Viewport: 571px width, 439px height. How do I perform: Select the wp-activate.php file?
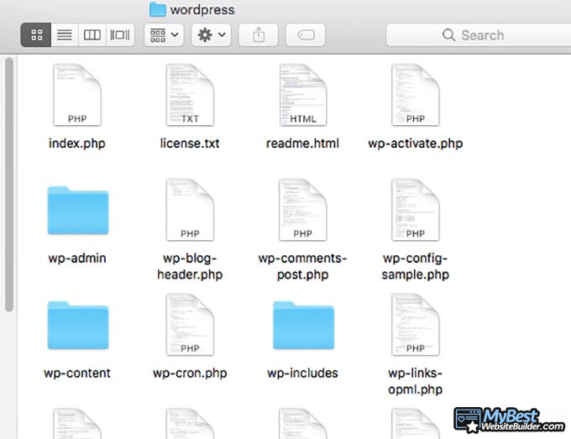tap(415, 97)
